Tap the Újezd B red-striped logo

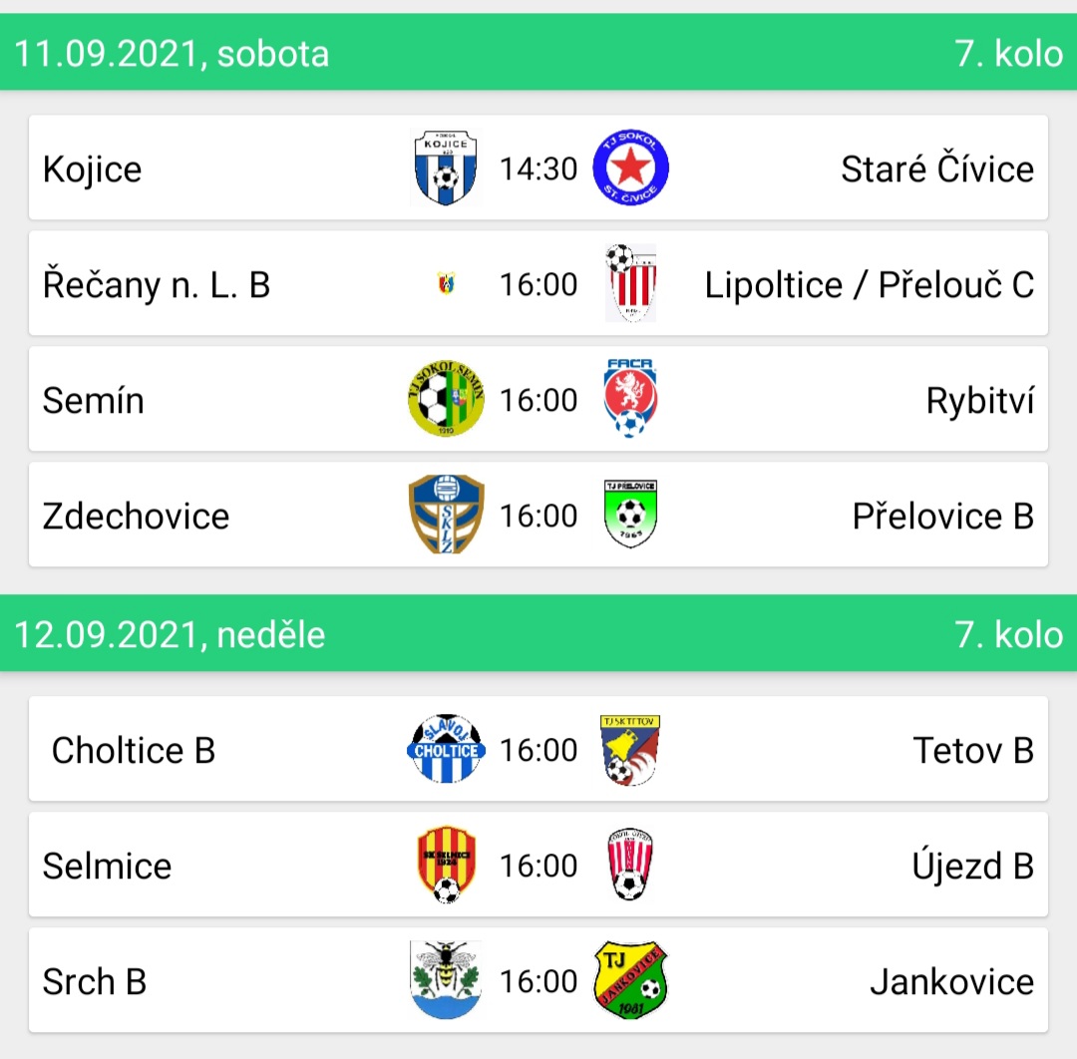(630, 865)
